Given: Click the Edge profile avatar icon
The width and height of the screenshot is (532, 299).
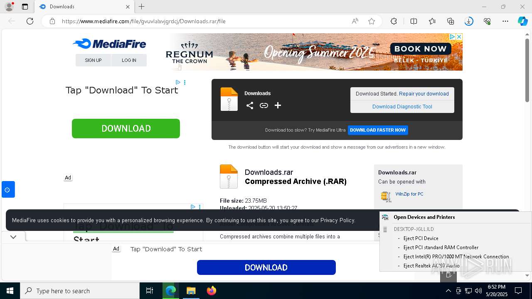Looking at the screenshot, I should (x=9, y=7).
